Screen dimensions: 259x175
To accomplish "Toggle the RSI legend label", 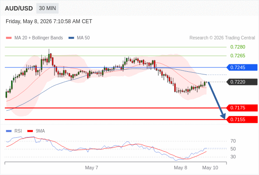I will click(18, 131).
